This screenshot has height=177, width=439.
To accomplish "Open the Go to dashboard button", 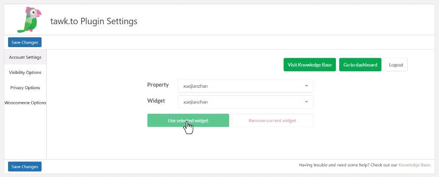I will (x=360, y=65).
